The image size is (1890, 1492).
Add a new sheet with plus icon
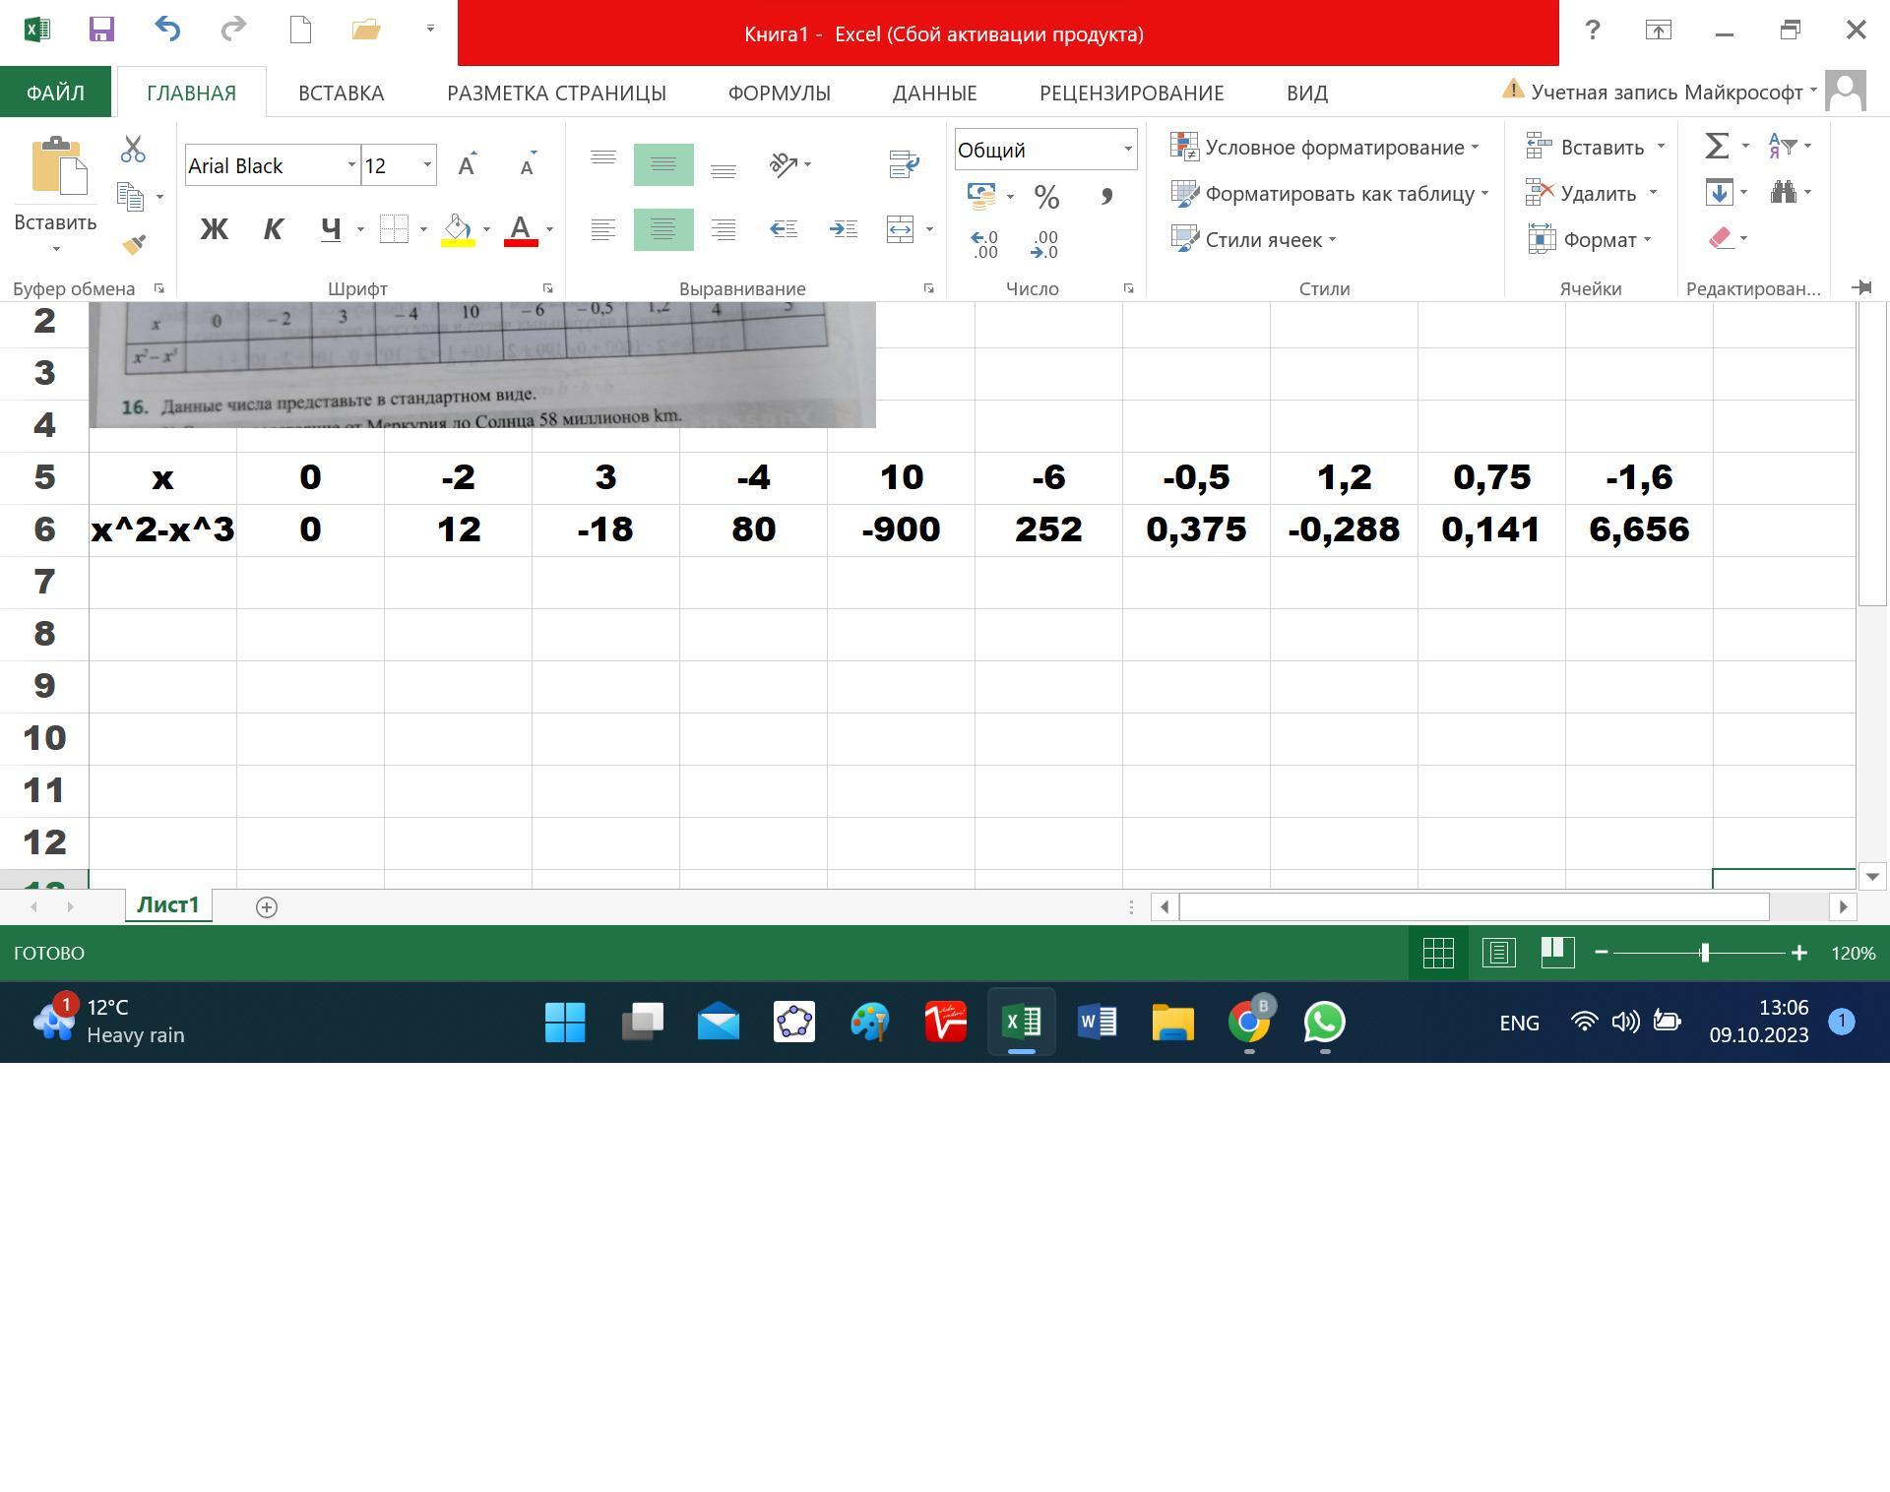(x=266, y=906)
